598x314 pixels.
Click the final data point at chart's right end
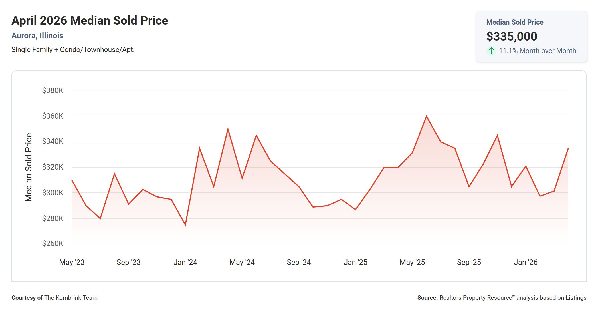coord(568,148)
